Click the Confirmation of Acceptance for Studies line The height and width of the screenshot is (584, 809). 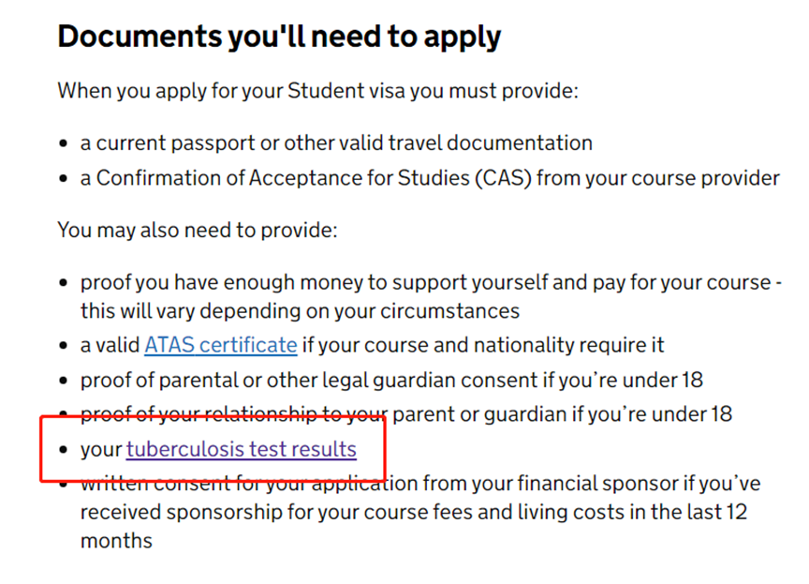[x=430, y=177]
